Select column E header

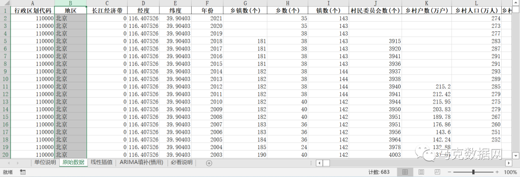click(x=175, y=3)
